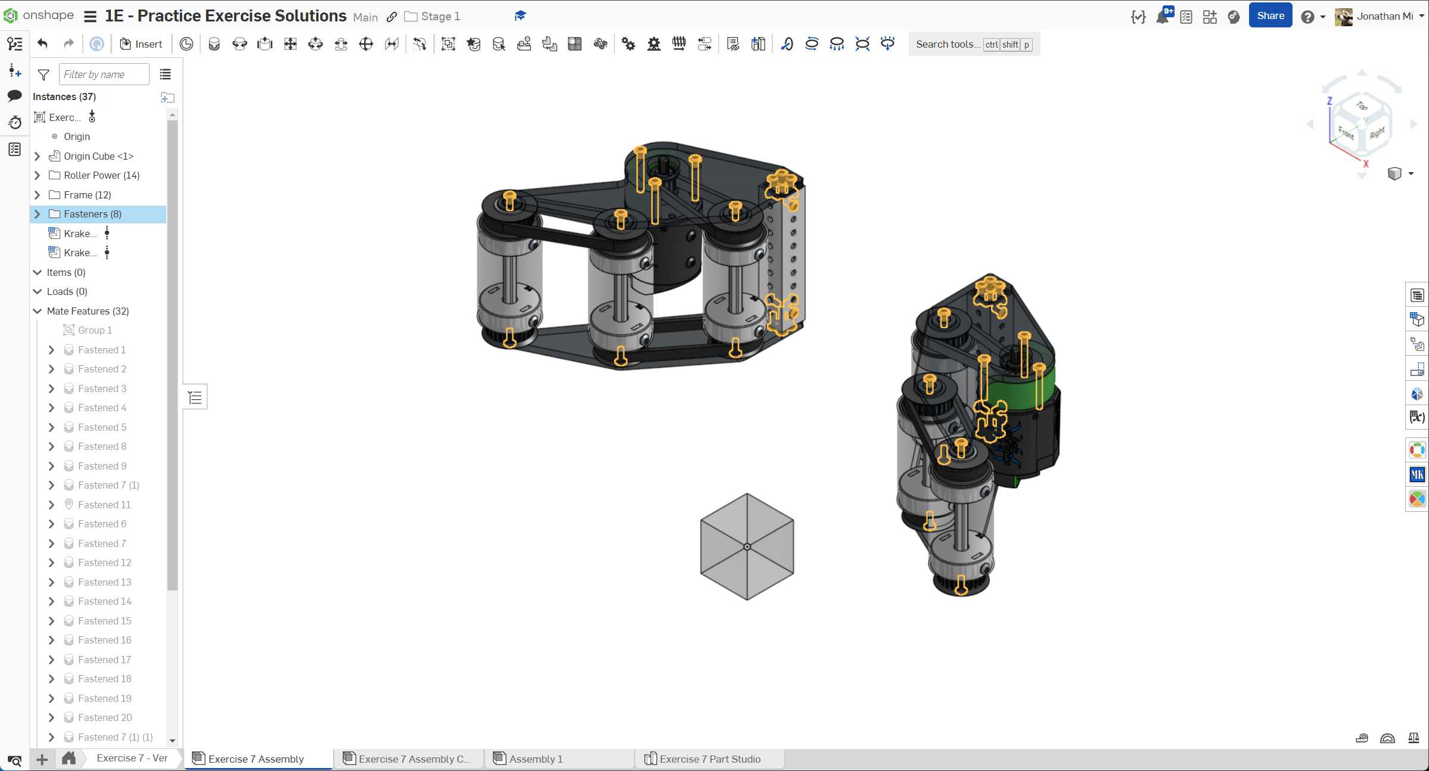This screenshot has width=1429, height=771.
Task: Open the notifications bell
Action: (x=1162, y=17)
